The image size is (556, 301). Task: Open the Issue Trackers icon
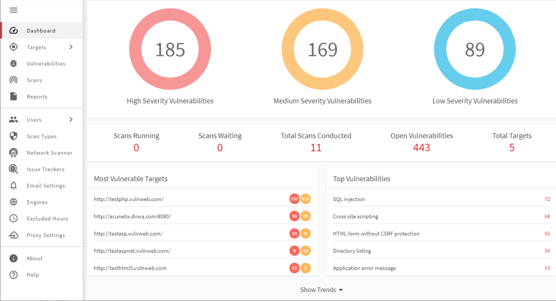14,169
